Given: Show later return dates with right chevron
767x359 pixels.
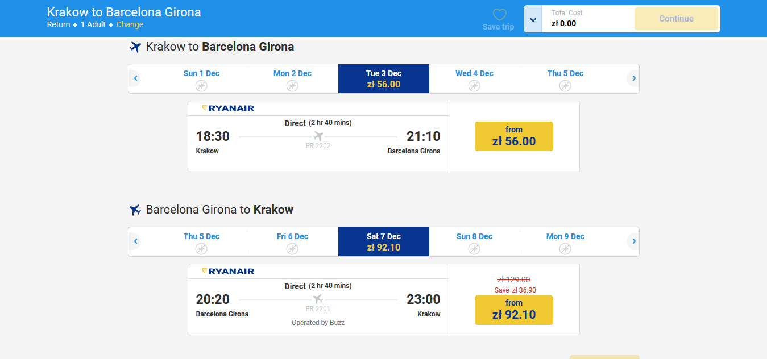Looking at the screenshot, I should (633, 241).
